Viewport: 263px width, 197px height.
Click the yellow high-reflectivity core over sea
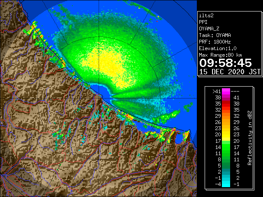pos(109,65)
